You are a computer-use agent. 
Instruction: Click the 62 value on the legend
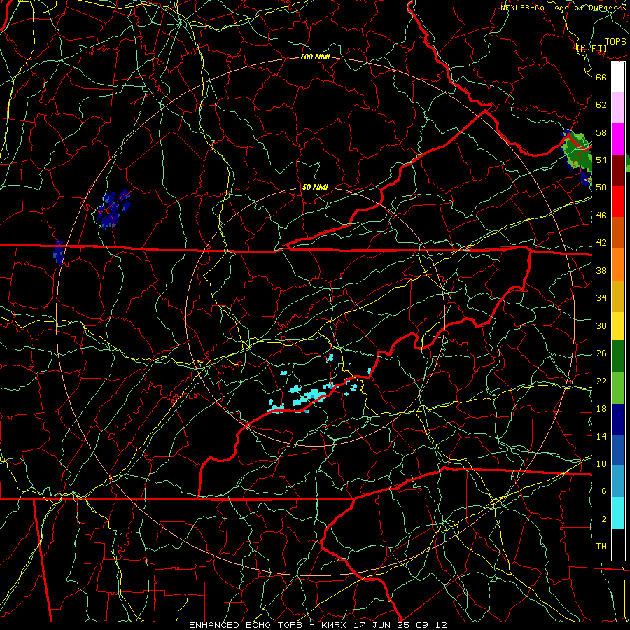[x=601, y=105]
